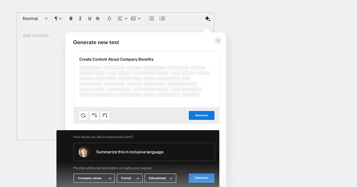Click the shorten text icon with up arrow

click(94, 115)
